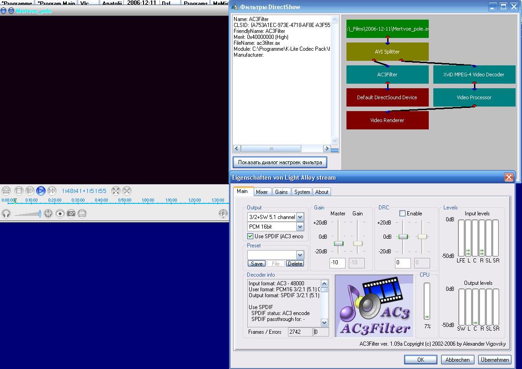Select the Default DirectSound Device block
The image size is (522, 369).
(387, 97)
